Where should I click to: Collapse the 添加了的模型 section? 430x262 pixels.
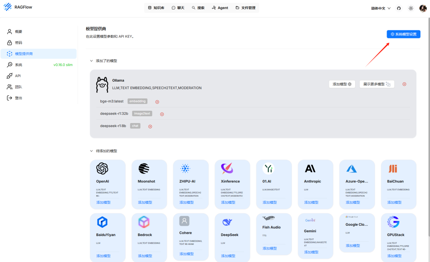click(x=91, y=61)
